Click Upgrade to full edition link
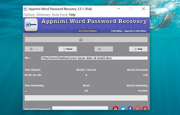Screen dimensions: 180x115 135,31
